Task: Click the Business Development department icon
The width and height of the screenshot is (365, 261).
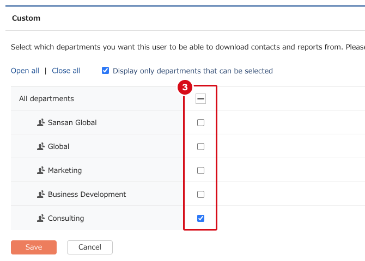Action: pyautogui.click(x=41, y=194)
